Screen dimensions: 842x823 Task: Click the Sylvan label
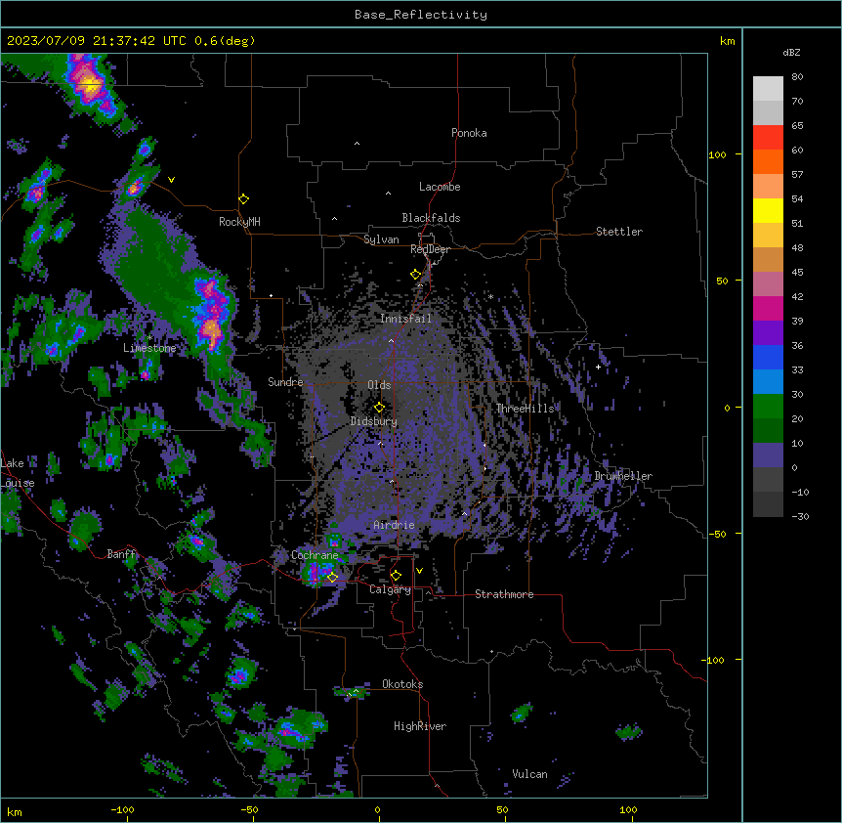pos(381,239)
